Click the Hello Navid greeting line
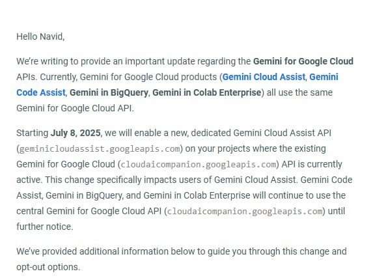Image resolution: width=373 pixels, height=278 pixels. click(40, 37)
